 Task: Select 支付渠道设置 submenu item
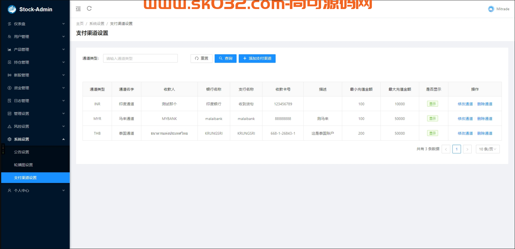click(x=35, y=178)
